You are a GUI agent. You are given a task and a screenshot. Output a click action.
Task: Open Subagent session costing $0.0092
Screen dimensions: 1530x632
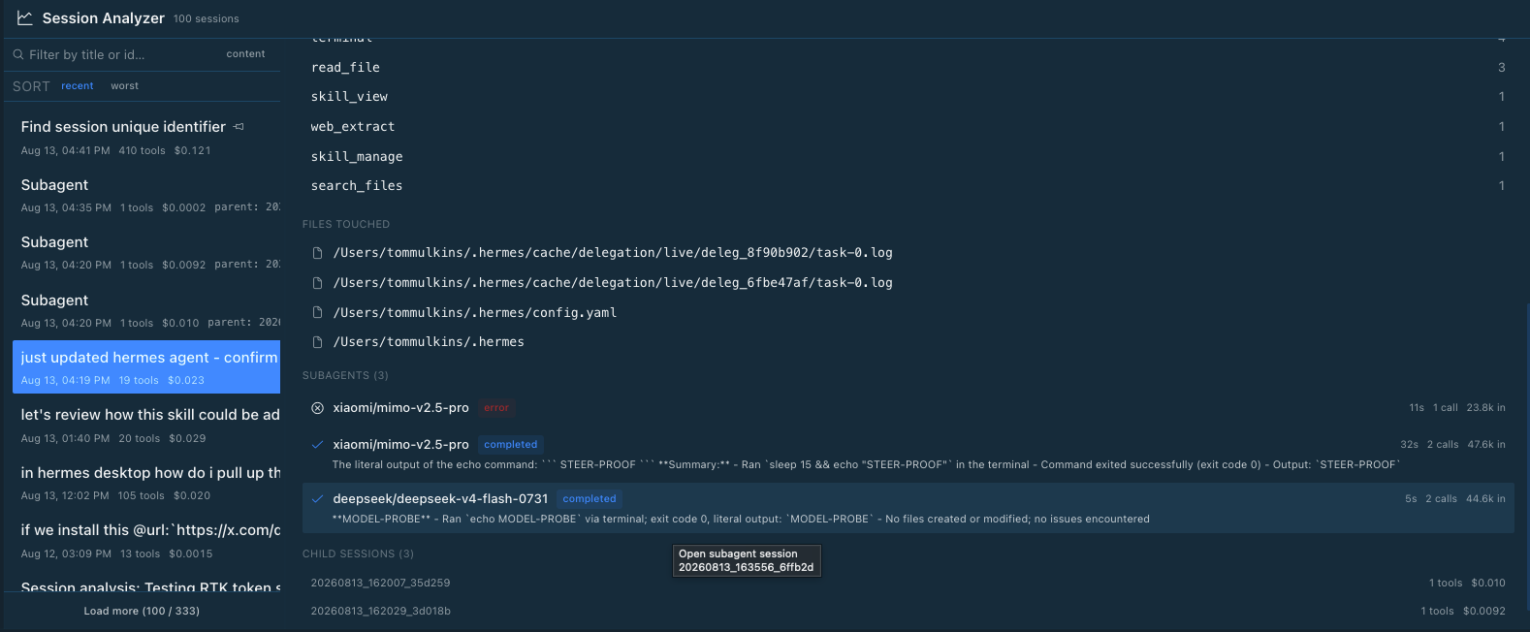[x=146, y=252]
